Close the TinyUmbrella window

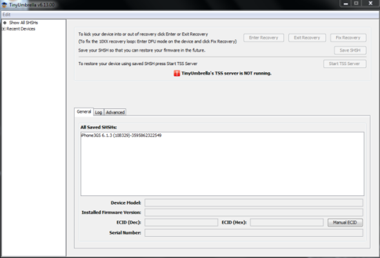click(x=370, y=3)
